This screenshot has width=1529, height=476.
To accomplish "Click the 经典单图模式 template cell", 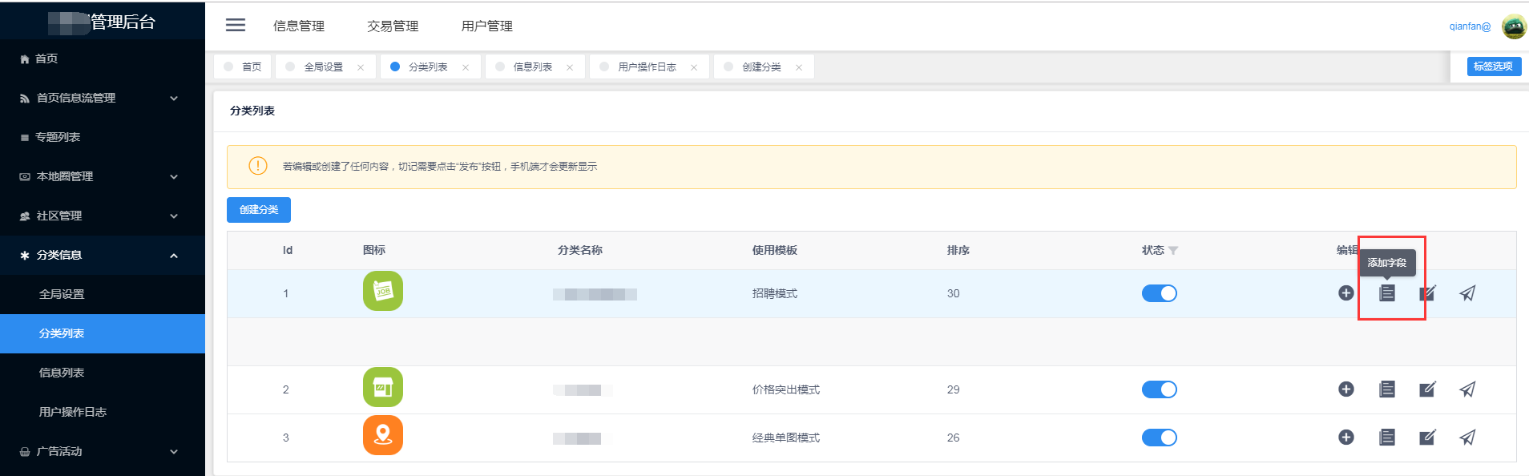I will (x=786, y=438).
